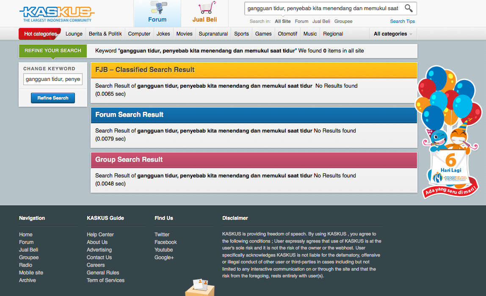Viewport: 486px width, 296px height.
Task: Click the magnifying glass search icon
Action: pyautogui.click(x=409, y=8)
